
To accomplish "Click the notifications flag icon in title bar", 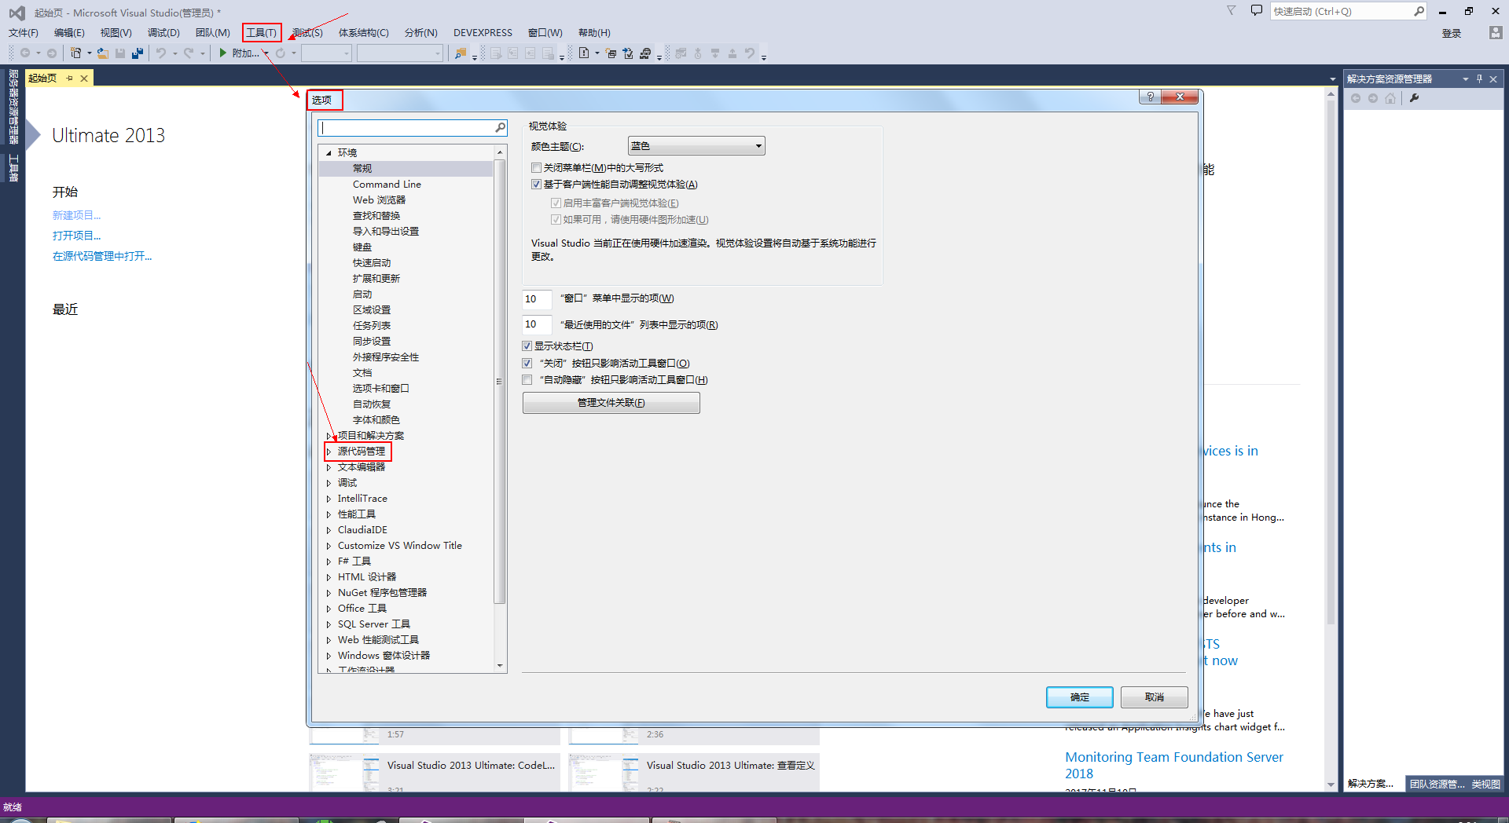I will coord(1232,11).
